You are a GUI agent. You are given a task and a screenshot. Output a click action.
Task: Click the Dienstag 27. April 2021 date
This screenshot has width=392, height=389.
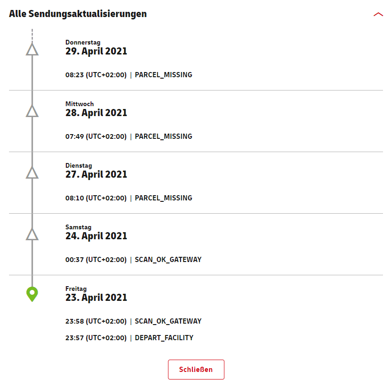point(96,174)
